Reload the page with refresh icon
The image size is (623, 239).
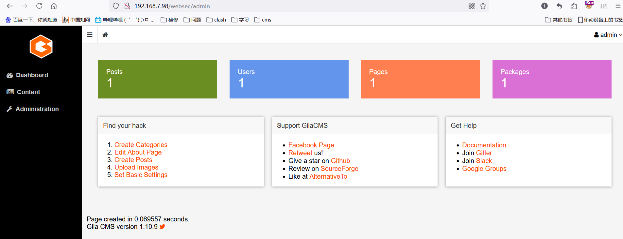click(39, 6)
